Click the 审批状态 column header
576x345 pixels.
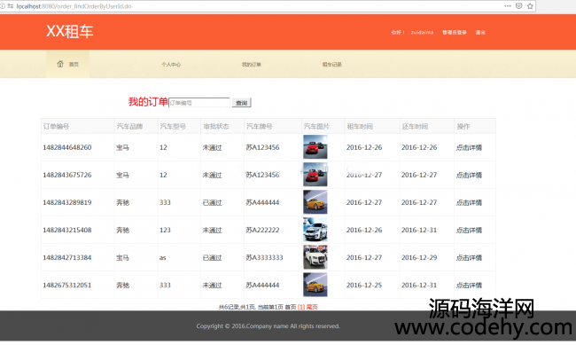[x=216, y=127]
